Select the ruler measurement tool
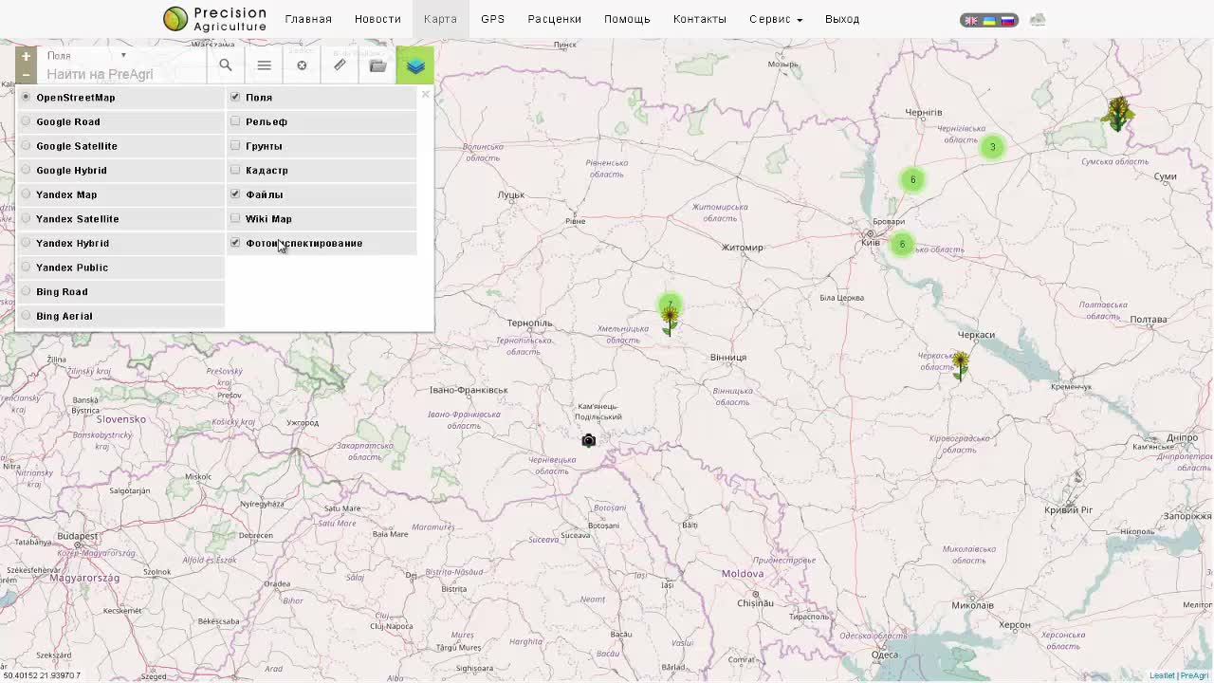 pyautogui.click(x=340, y=65)
